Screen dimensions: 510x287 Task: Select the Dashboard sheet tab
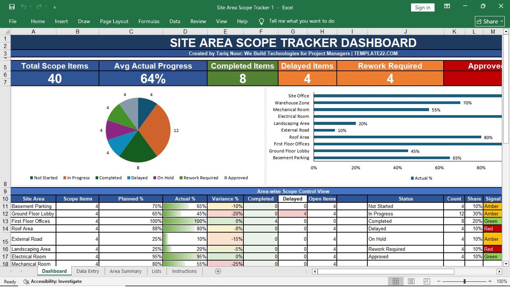coord(54,271)
